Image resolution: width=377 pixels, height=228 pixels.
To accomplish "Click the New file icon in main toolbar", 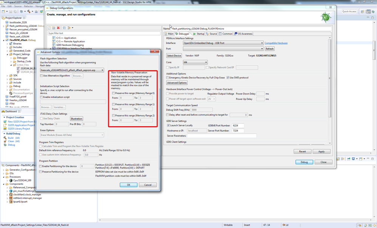I will tap(4, 11).
